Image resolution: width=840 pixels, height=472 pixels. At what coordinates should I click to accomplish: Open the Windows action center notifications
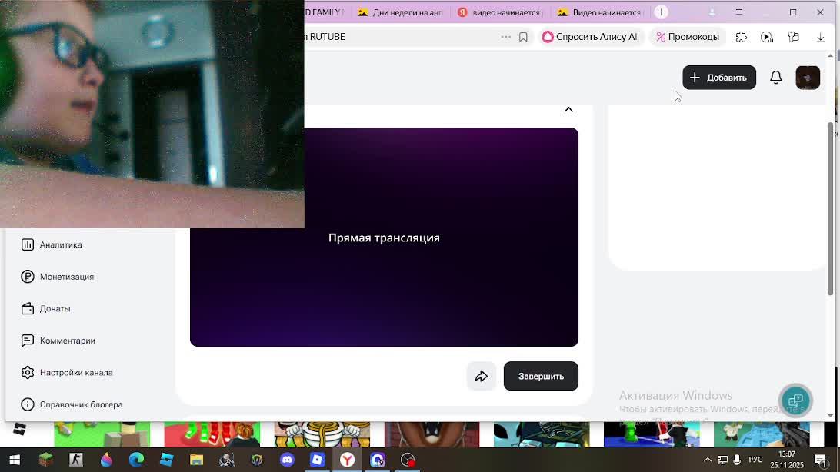pos(820,460)
